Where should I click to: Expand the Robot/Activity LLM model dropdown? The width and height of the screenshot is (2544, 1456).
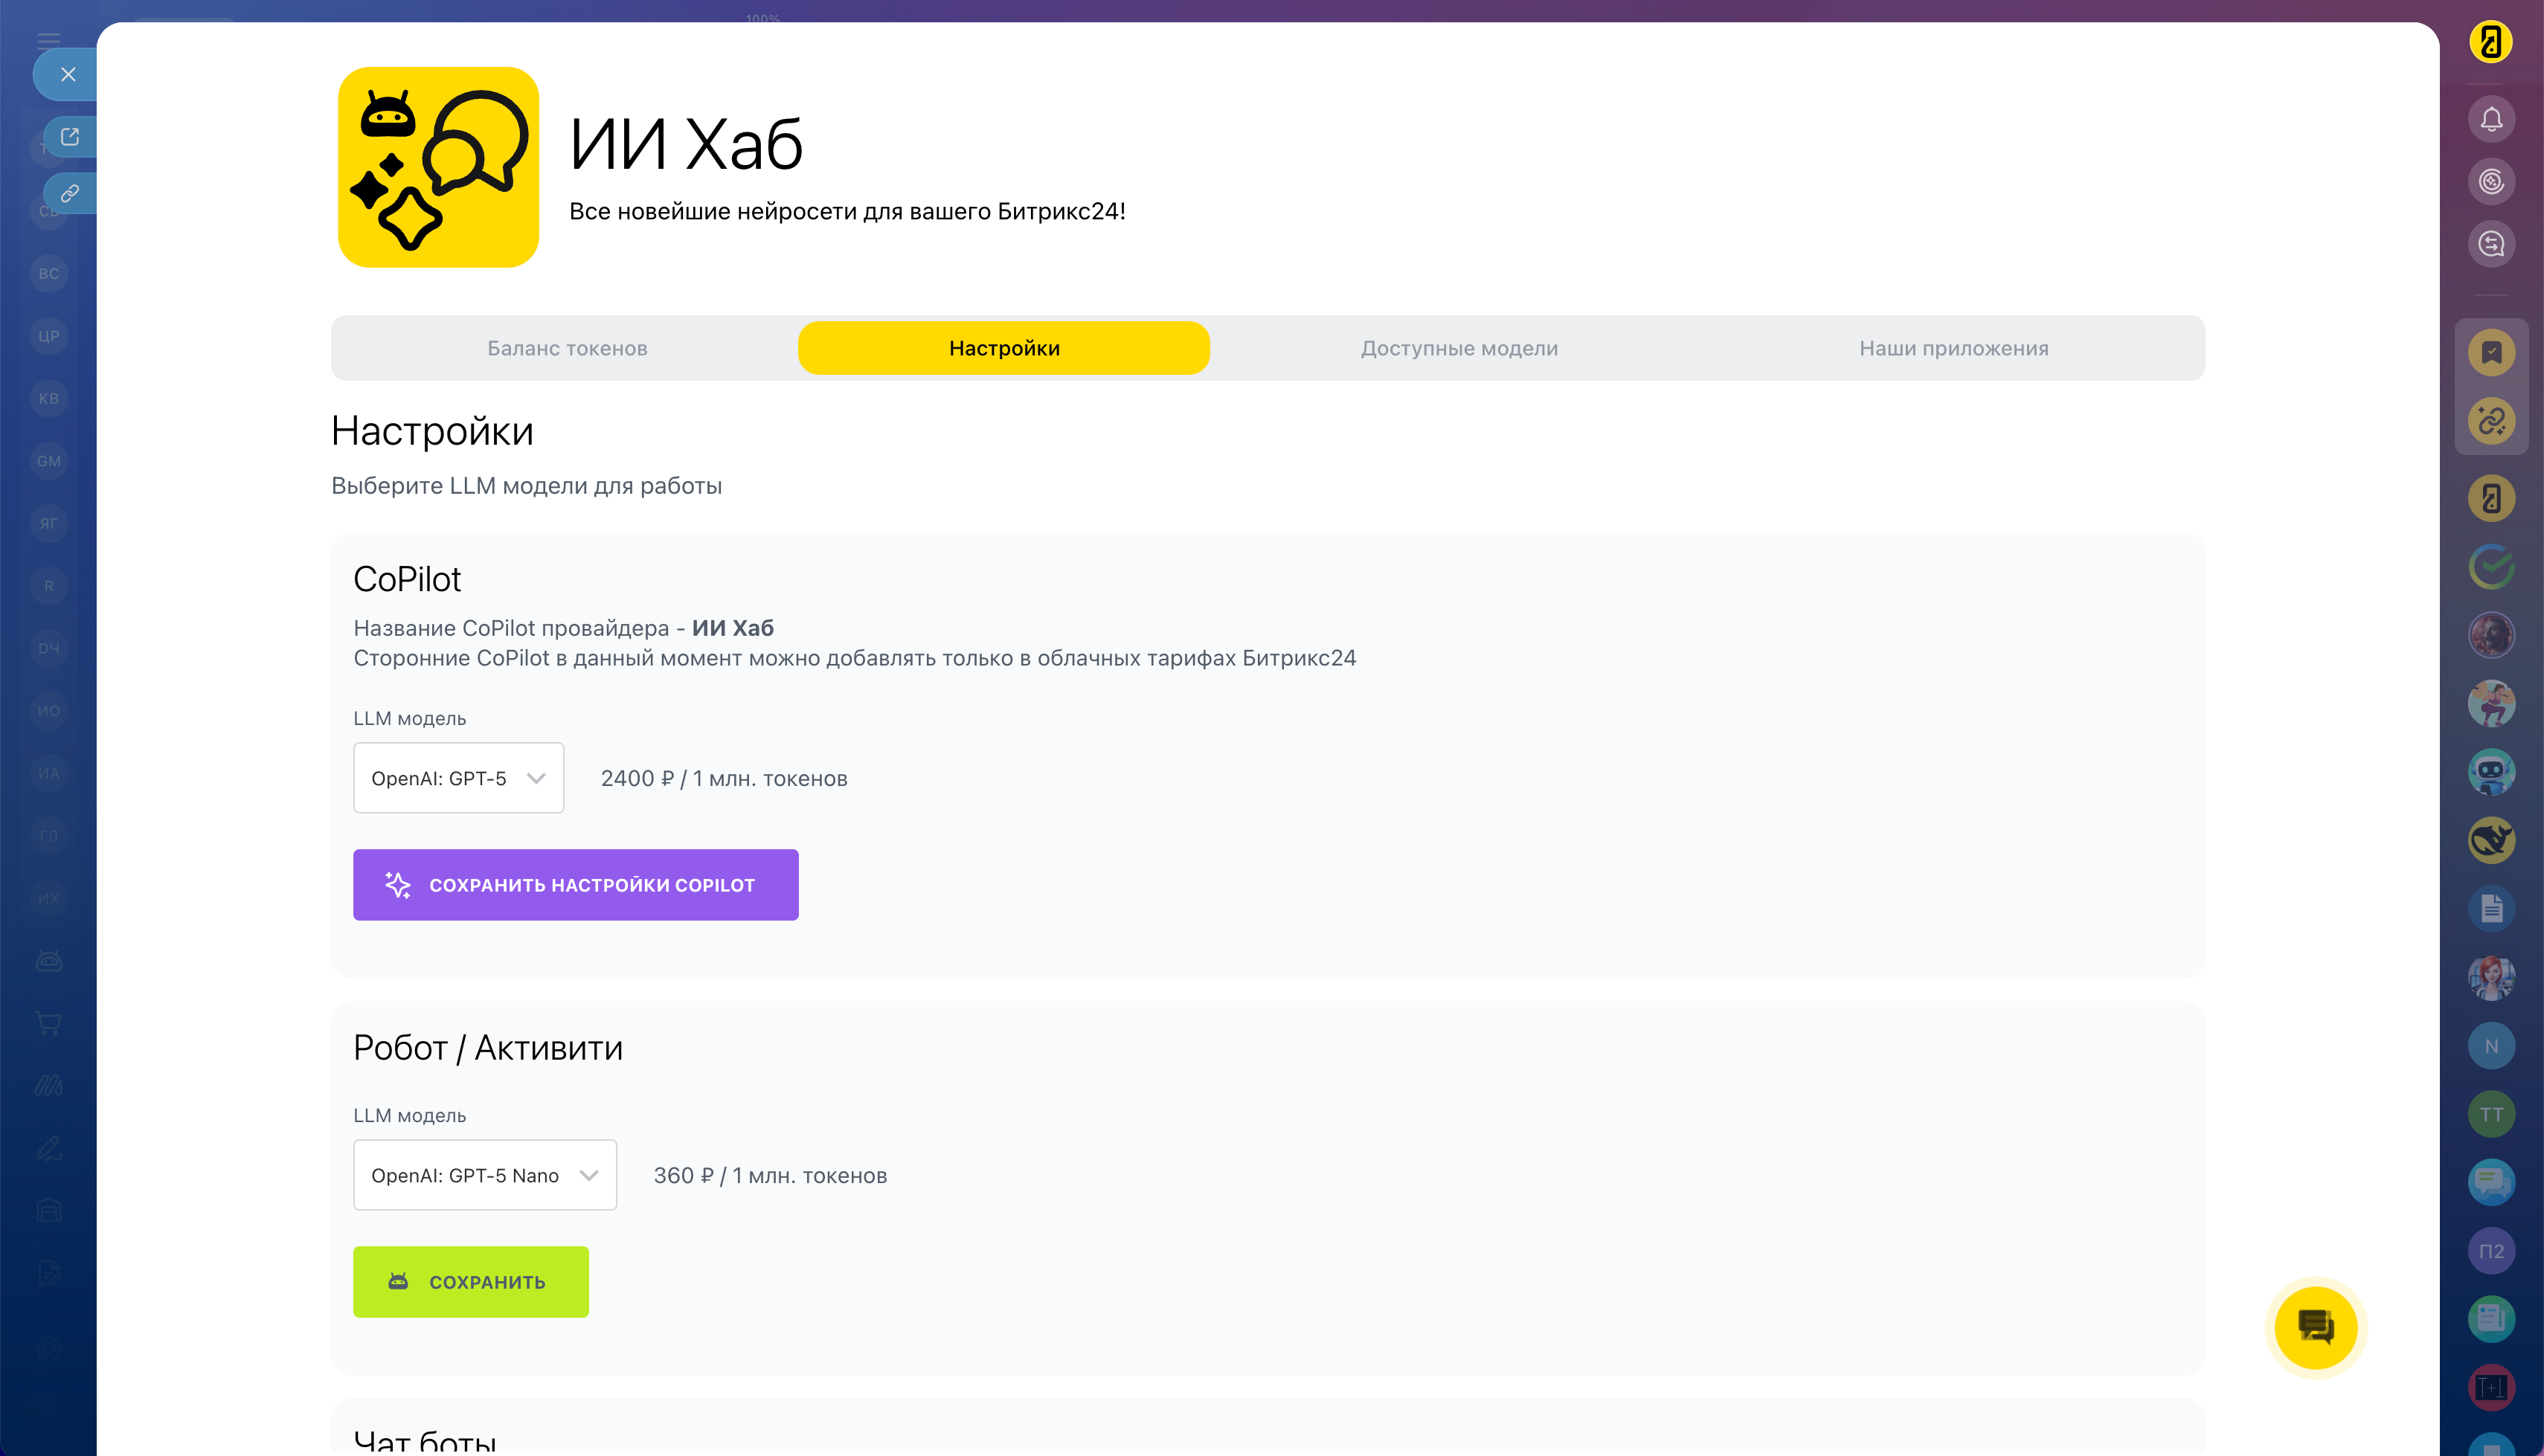tap(484, 1175)
